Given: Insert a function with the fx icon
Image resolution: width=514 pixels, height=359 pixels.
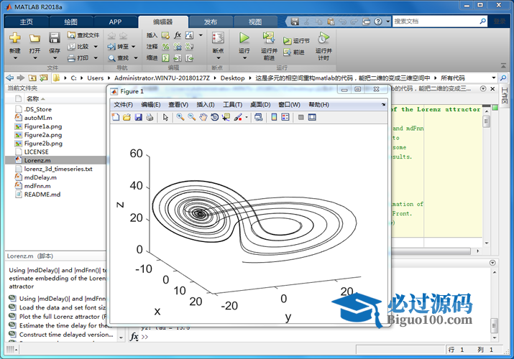Looking at the screenshot, I should (x=178, y=35).
